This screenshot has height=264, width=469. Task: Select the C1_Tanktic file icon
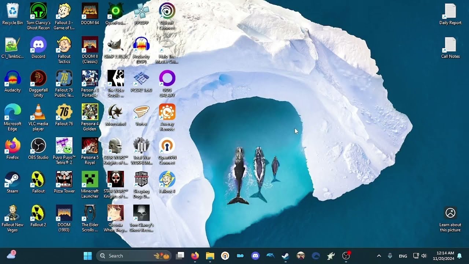click(x=12, y=48)
